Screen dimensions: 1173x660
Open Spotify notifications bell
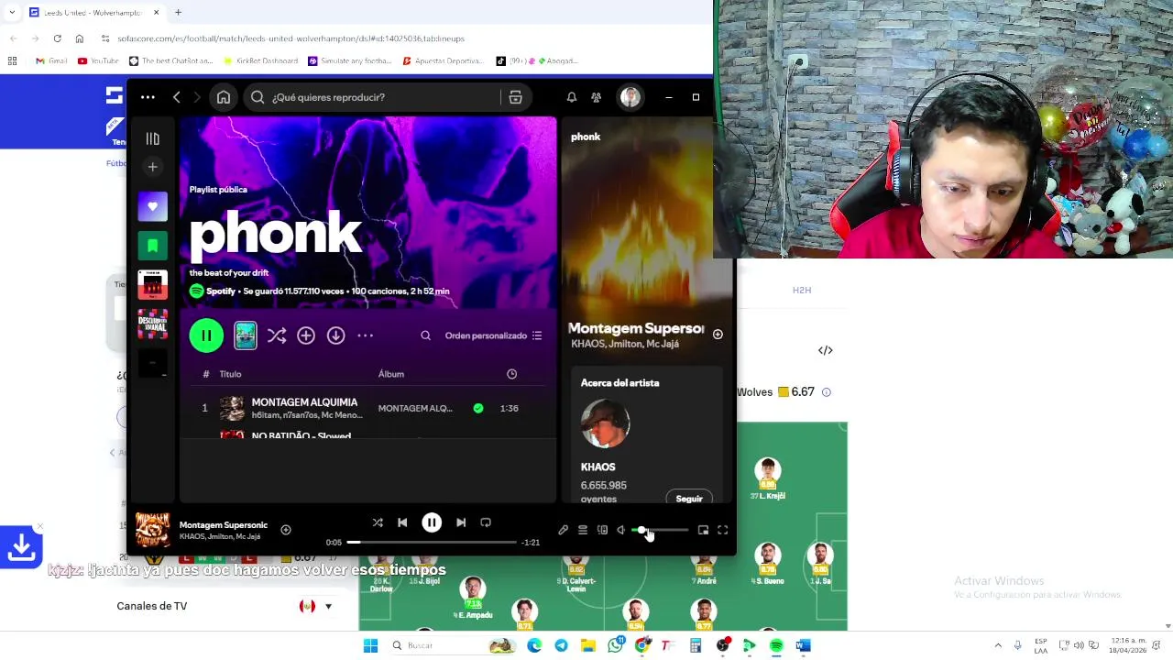coord(571,97)
